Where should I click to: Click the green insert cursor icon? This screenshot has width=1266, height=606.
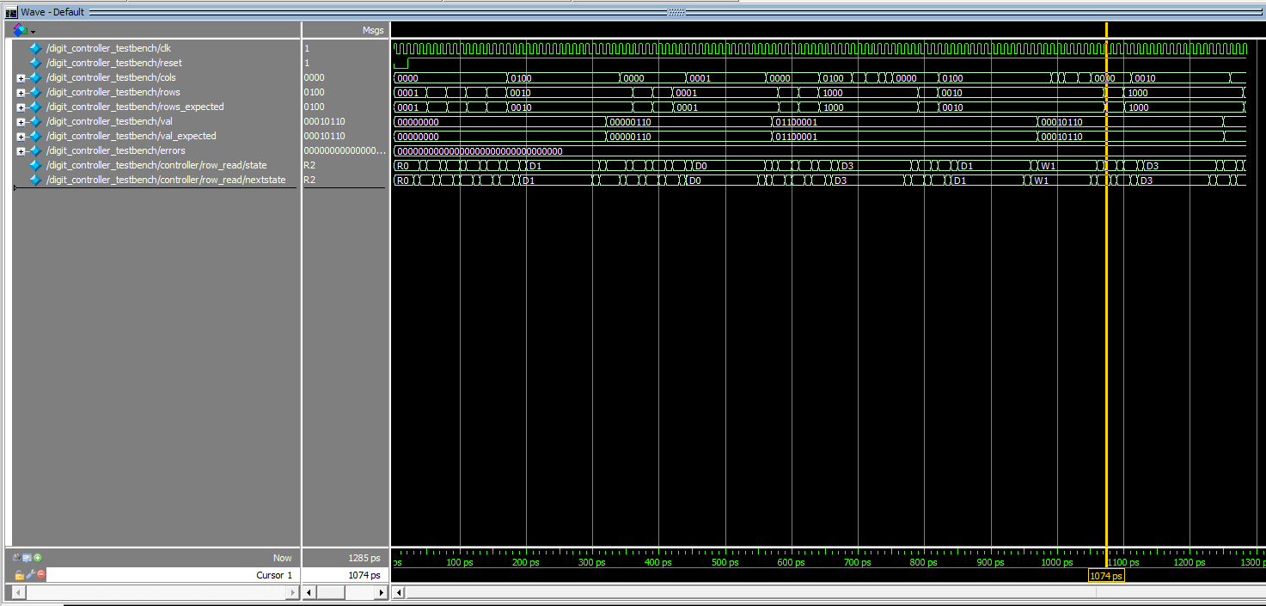[x=38, y=558]
